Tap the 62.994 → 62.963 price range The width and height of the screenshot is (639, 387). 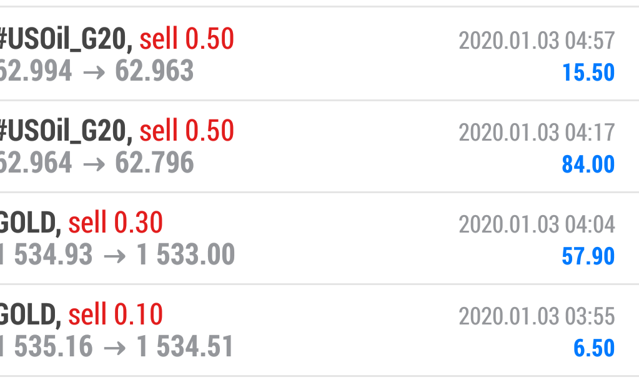[x=96, y=71]
